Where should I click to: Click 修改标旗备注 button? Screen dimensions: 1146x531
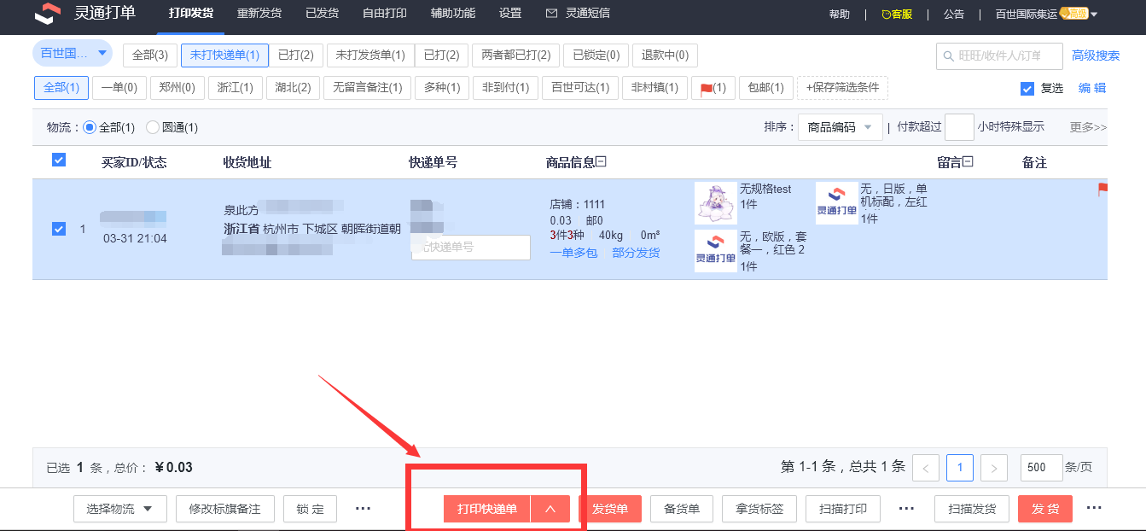click(x=224, y=509)
